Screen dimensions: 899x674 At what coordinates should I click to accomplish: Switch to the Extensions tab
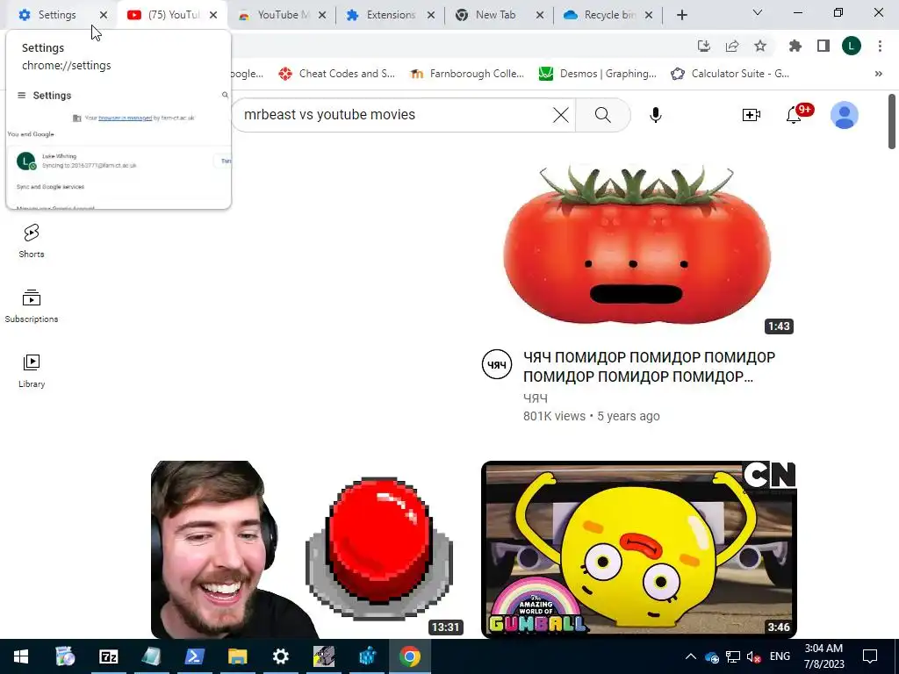[391, 15]
